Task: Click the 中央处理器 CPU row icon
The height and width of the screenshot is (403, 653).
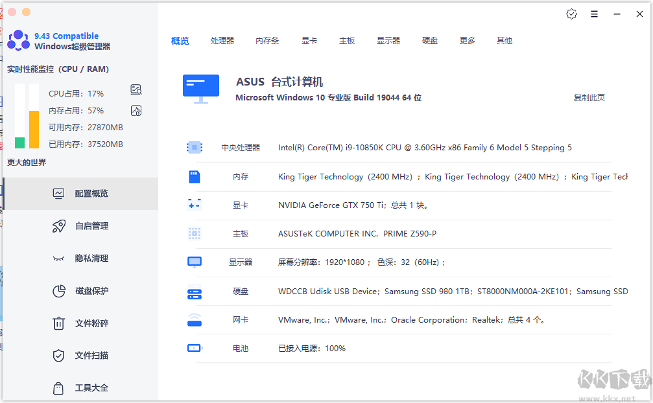Action: click(194, 147)
